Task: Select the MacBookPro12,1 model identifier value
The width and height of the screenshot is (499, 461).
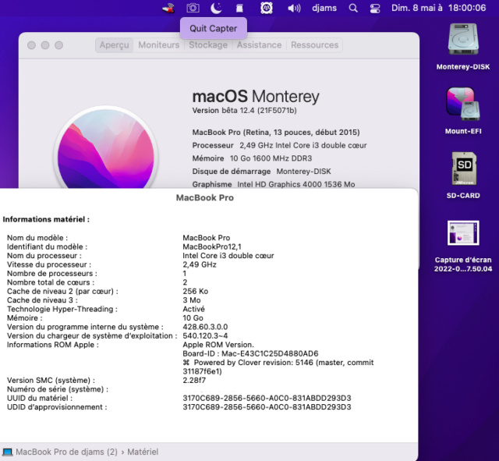Action: click(x=212, y=246)
